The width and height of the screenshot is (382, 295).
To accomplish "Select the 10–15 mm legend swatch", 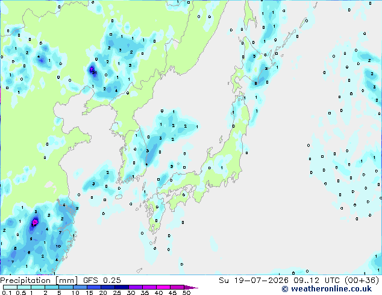I will (80, 287).
